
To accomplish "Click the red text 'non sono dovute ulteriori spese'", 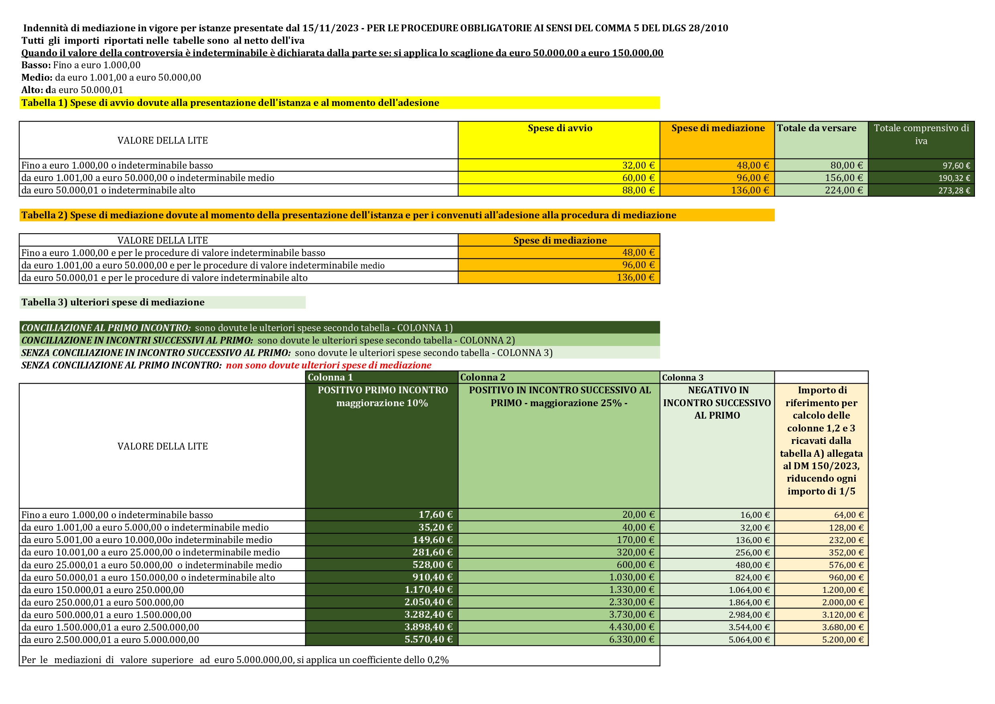I will (x=329, y=365).
